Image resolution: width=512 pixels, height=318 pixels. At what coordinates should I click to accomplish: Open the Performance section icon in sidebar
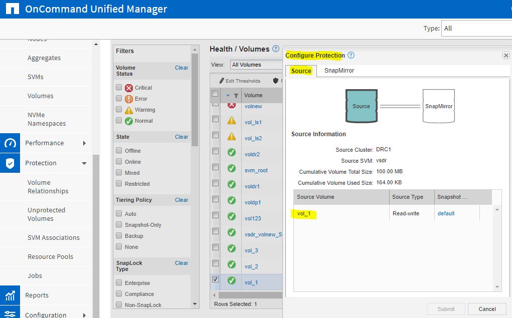[x=10, y=143]
